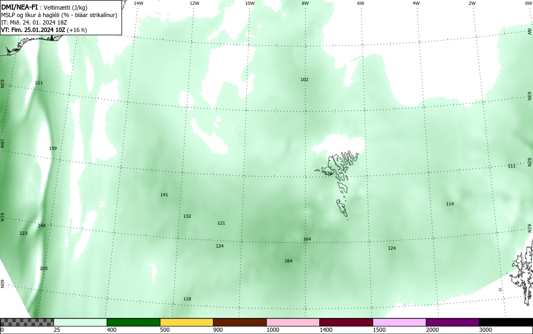Click the checkered gray 0–25 legend swatch
This screenshot has width=533, height=334.
(27, 322)
